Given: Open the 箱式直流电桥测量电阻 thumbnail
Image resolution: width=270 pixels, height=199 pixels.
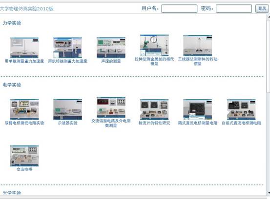Looking at the screenshot, I should [198, 109].
